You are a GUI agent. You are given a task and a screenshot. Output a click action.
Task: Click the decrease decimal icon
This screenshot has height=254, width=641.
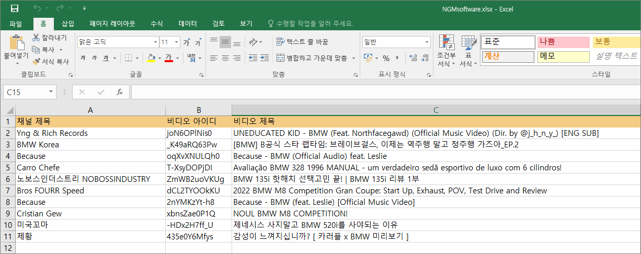tap(425, 58)
